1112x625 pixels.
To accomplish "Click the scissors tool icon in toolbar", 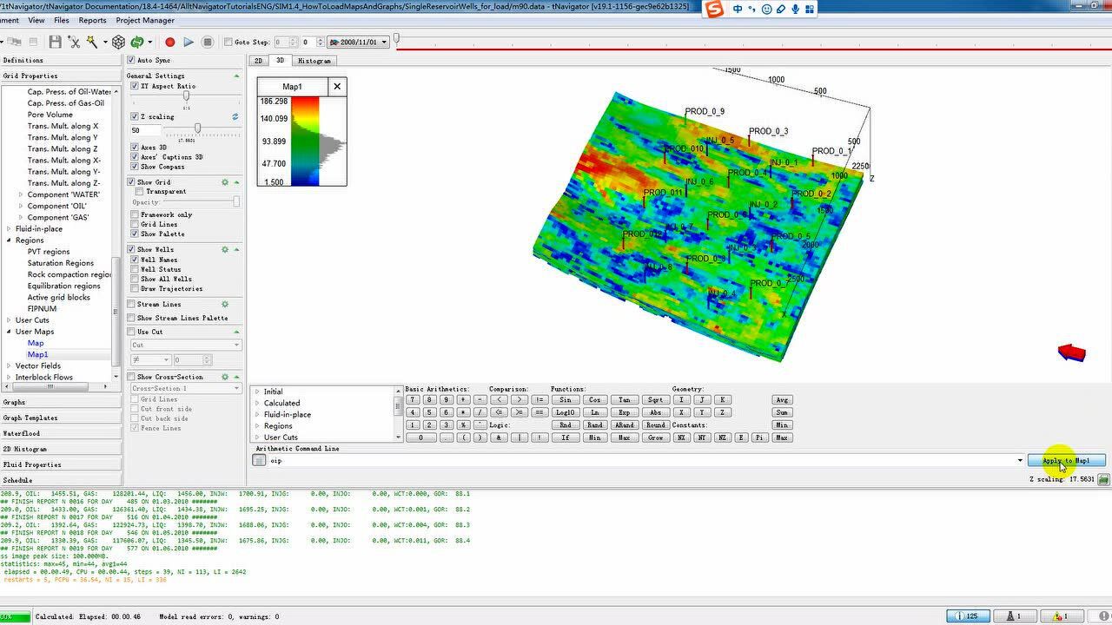I will coord(75,42).
